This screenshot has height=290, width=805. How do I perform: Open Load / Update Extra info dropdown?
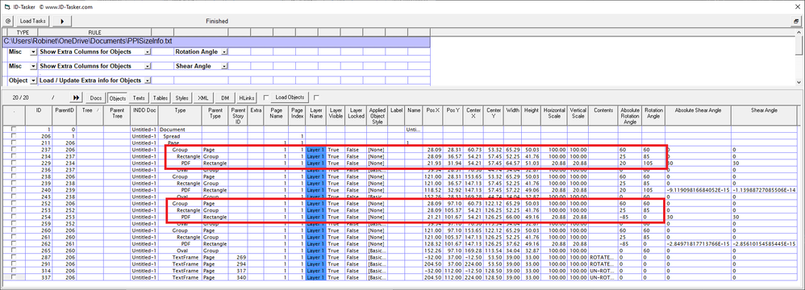148,81
